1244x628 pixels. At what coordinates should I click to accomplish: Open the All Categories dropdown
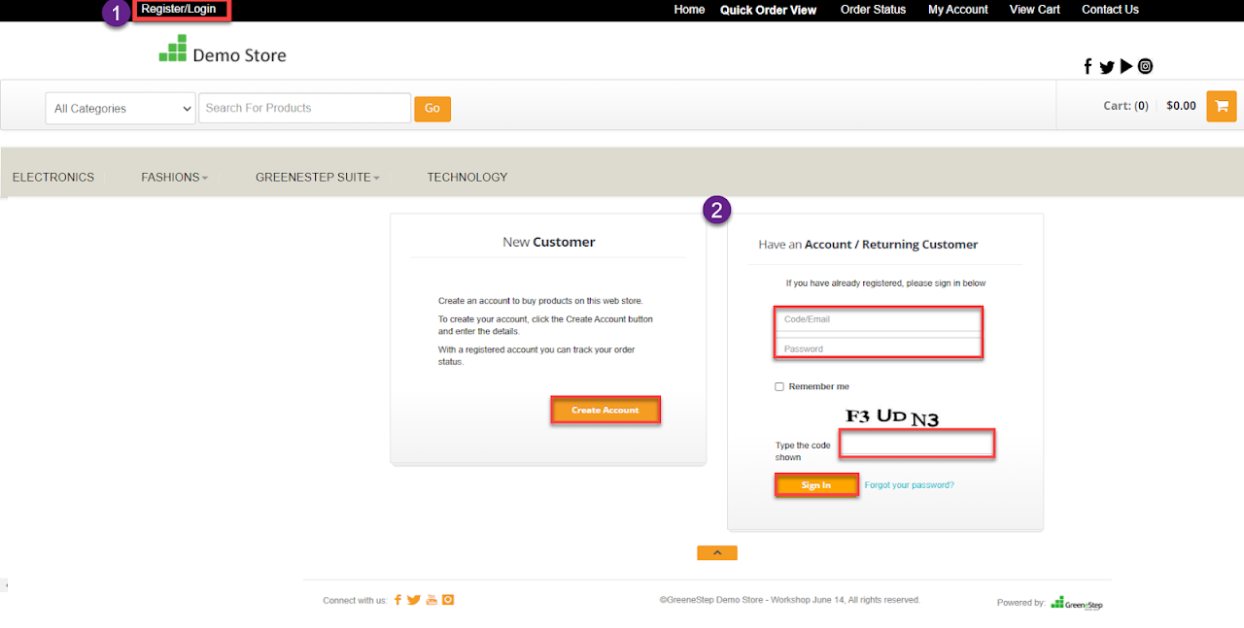click(x=121, y=109)
